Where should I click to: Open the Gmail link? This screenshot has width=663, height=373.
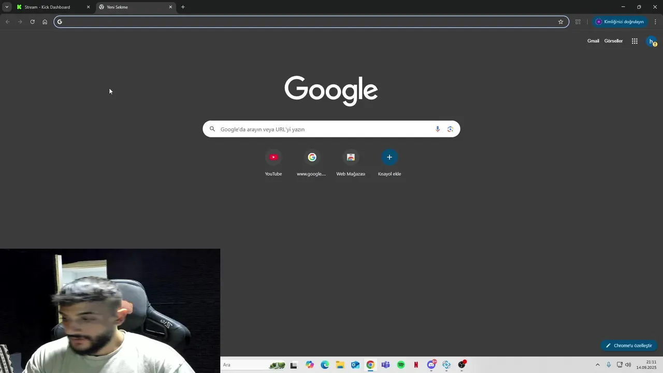point(593,41)
